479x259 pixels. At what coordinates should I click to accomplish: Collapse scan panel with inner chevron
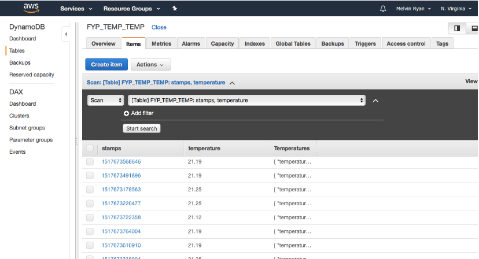tap(376, 101)
